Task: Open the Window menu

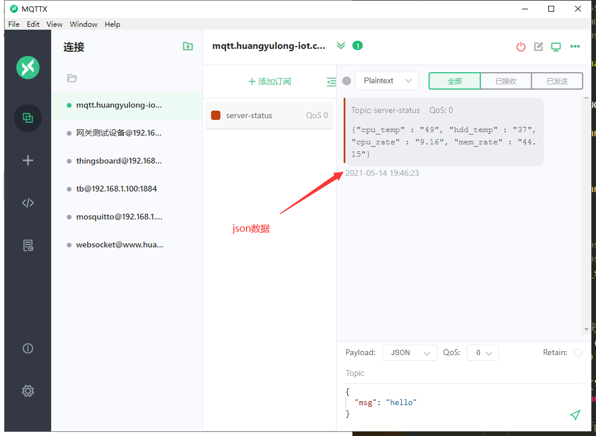Action: 83,24
